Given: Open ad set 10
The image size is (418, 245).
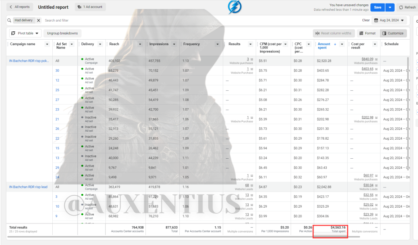Looking at the screenshot, I should [57, 207].
